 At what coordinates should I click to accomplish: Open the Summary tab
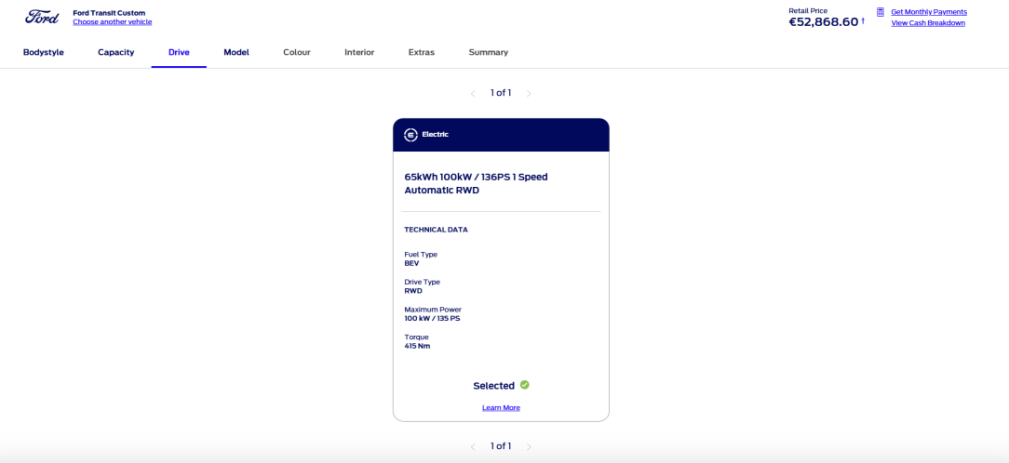tap(489, 52)
